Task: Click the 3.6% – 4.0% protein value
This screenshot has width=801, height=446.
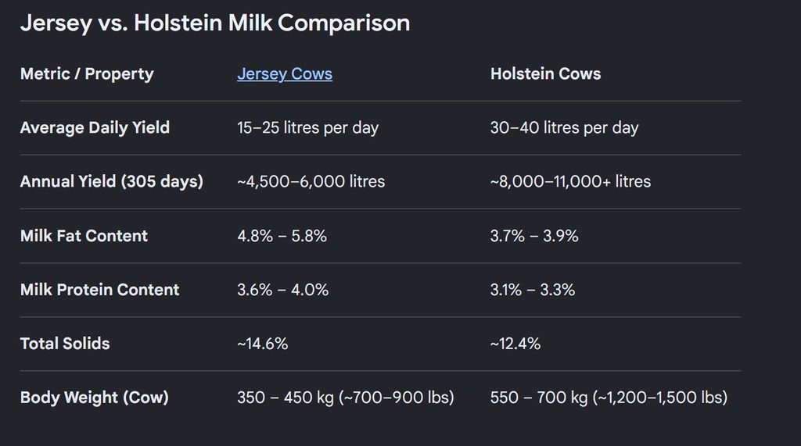Action: pos(283,290)
